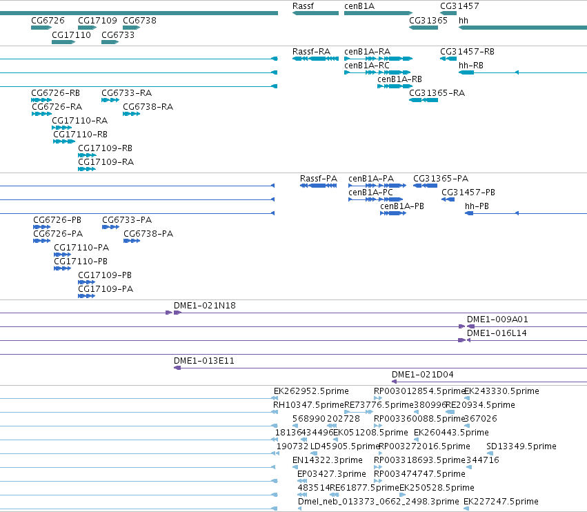Select the CG6738-PA protein feature
The height and width of the screenshot is (512, 587).
tap(132, 241)
